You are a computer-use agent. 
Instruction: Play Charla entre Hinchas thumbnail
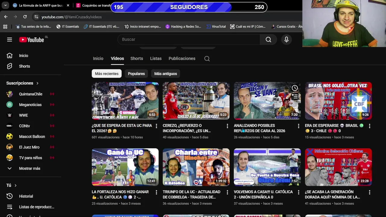click(196, 167)
